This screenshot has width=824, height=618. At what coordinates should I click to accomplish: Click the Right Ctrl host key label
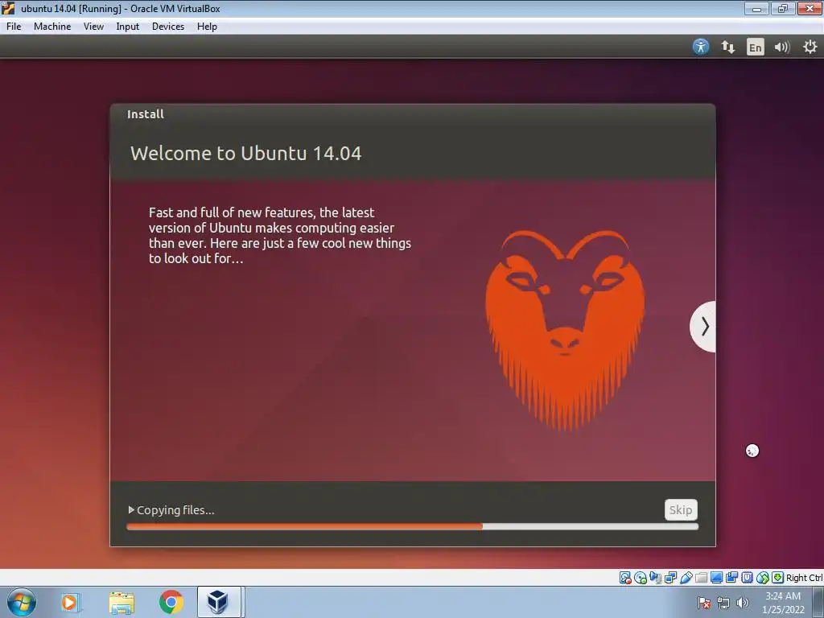pos(804,578)
